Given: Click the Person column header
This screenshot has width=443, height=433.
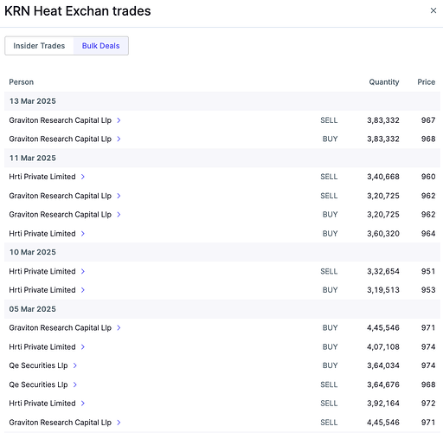Looking at the screenshot, I should 22,82.
